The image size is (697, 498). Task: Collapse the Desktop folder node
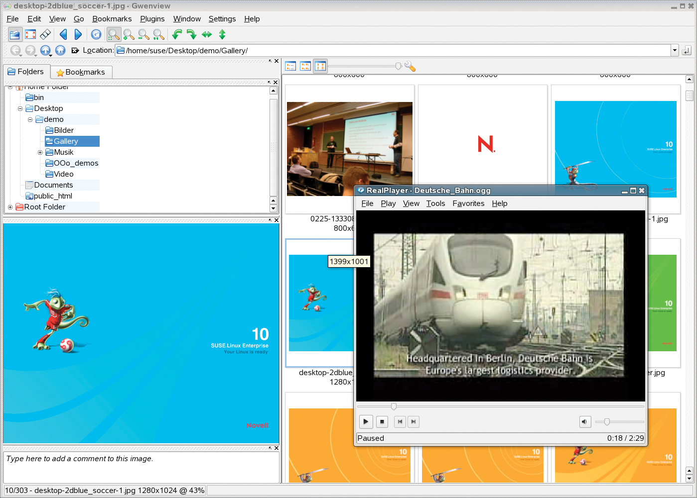coord(20,108)
